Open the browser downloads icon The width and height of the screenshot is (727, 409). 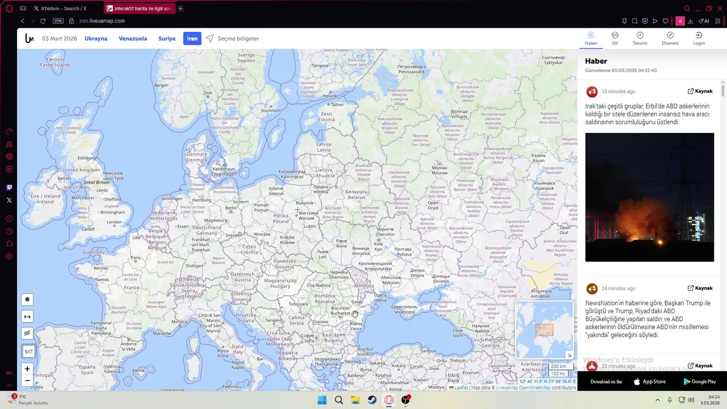[x=690, y=21]
